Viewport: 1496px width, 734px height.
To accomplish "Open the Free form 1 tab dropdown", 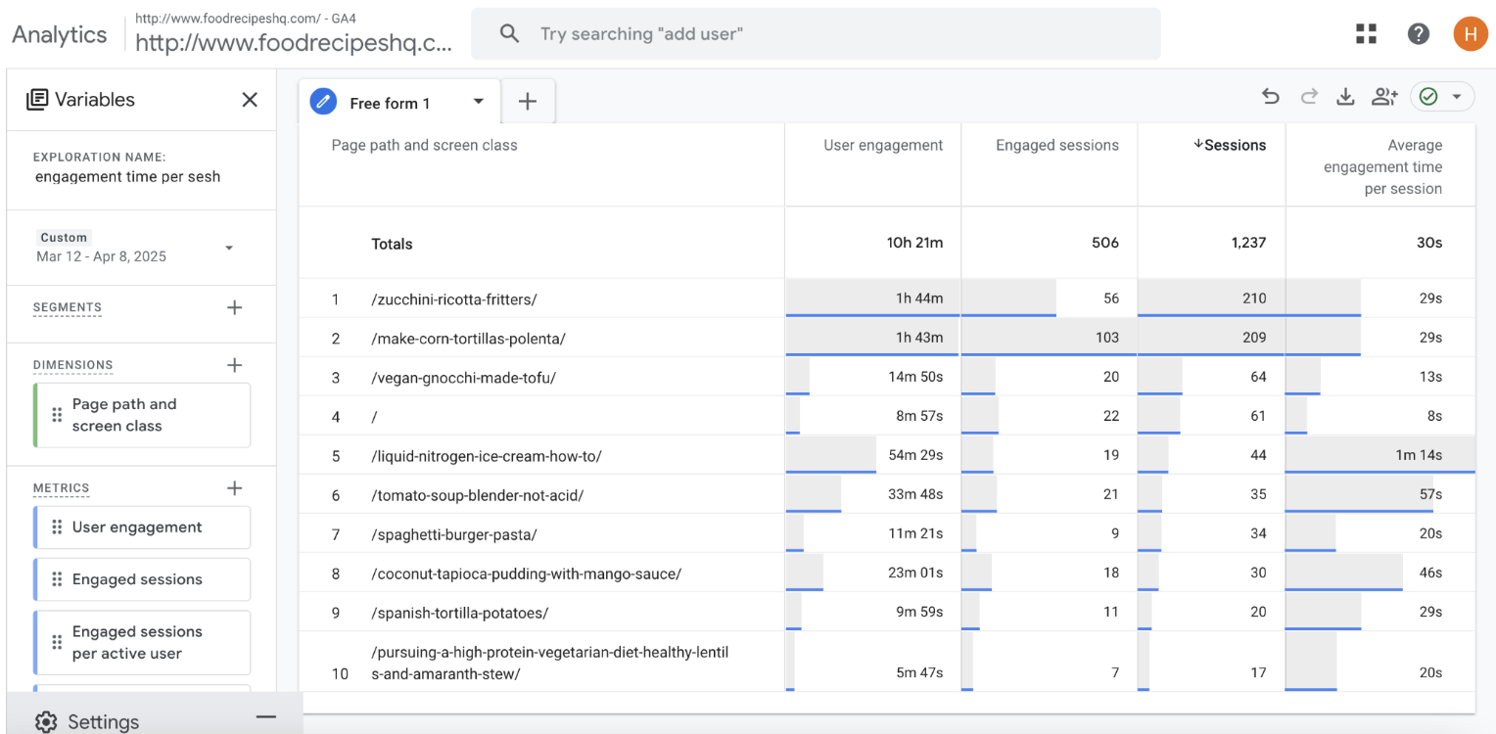I will (x=479, y=101).
